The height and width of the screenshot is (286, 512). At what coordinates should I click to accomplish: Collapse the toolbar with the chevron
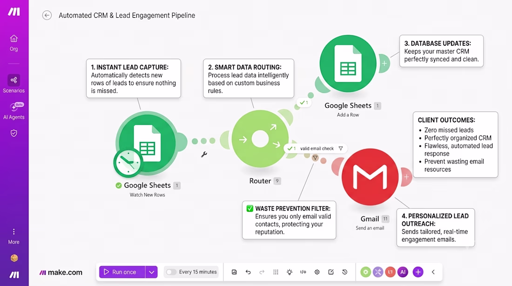(x=433, y=272)
